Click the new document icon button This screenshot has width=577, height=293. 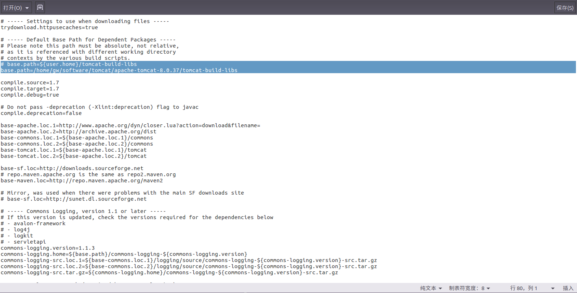[40, 8]
